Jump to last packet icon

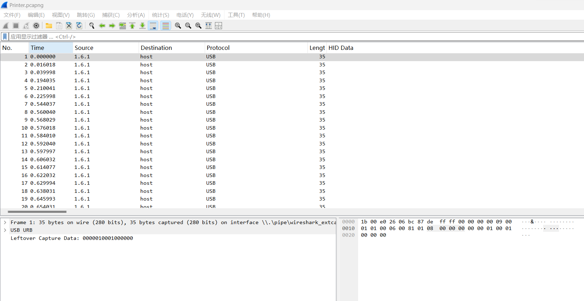click(x=142, y=26)
